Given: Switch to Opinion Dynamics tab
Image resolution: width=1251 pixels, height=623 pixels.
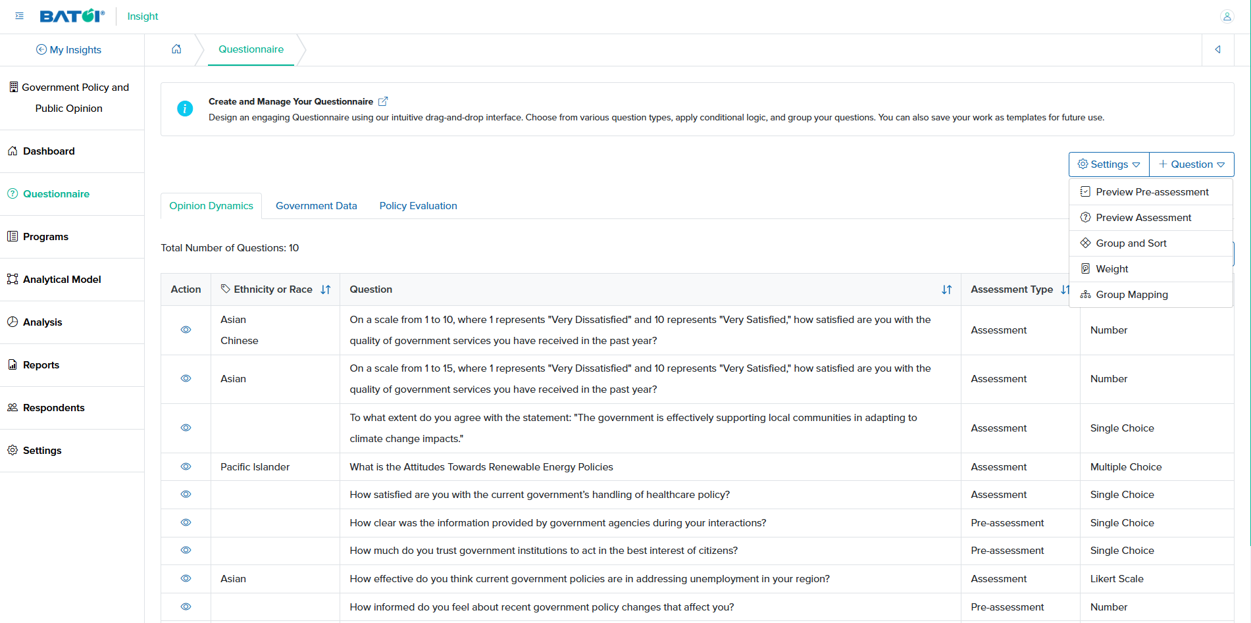Looking at the screenshot, I should pos(211,206).
